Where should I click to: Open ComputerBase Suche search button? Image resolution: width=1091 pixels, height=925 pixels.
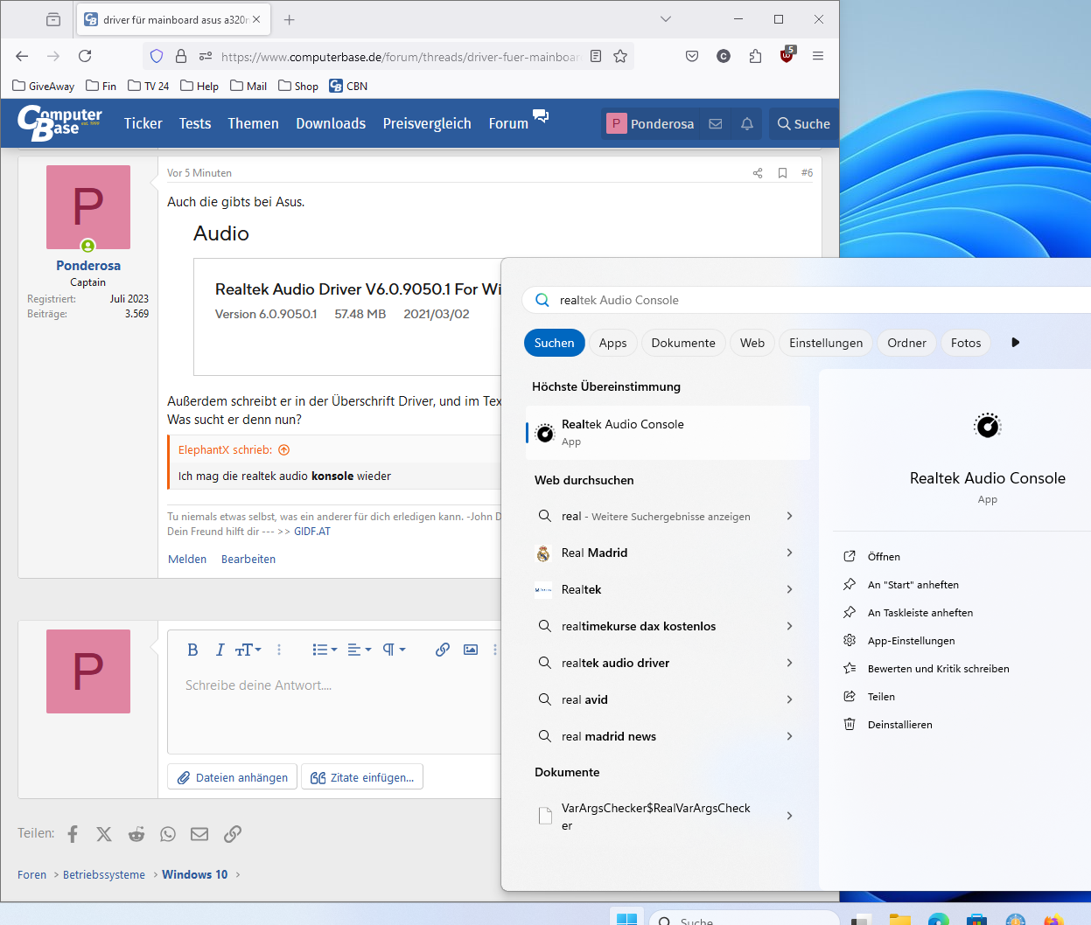click(803, 124)
